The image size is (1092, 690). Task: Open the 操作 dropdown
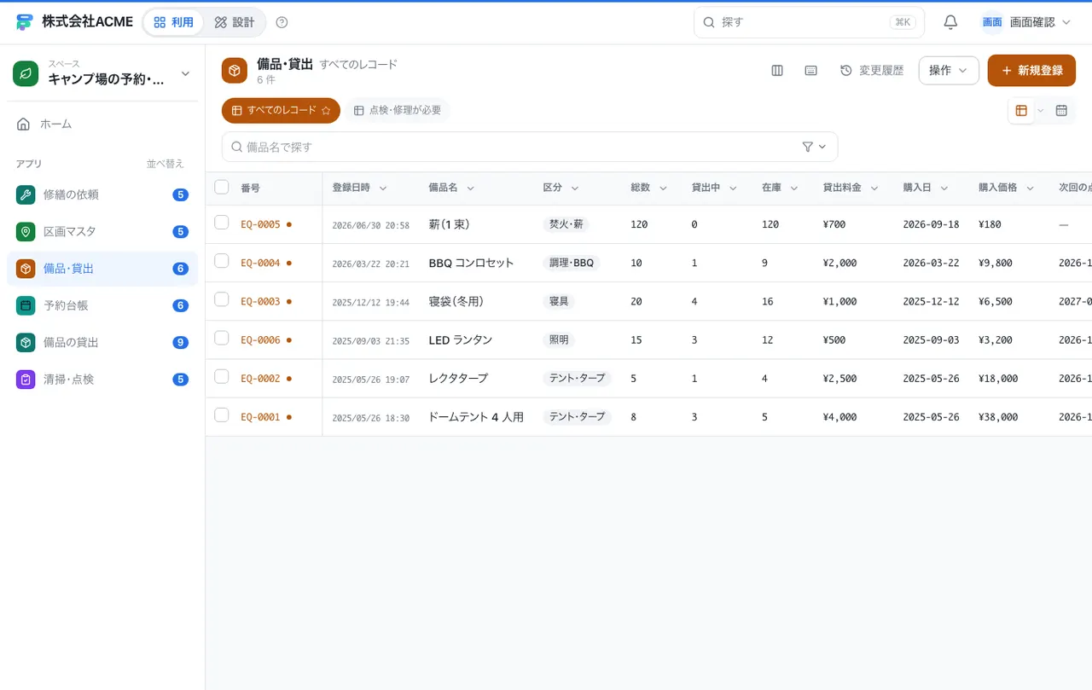coord(949,71)
